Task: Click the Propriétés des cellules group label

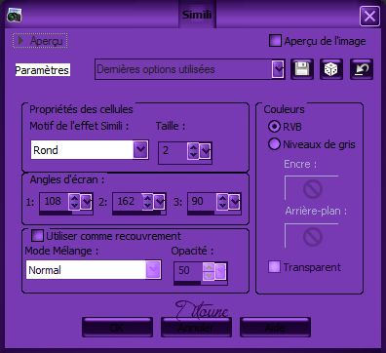Action: coord(81,109)
